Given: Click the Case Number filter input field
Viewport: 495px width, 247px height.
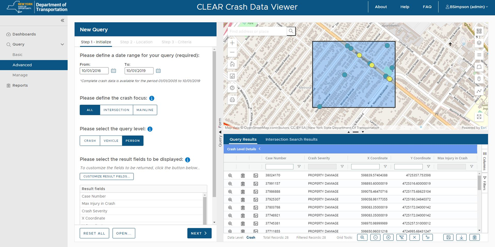Looking at the screenshot, I should (279, 167).
